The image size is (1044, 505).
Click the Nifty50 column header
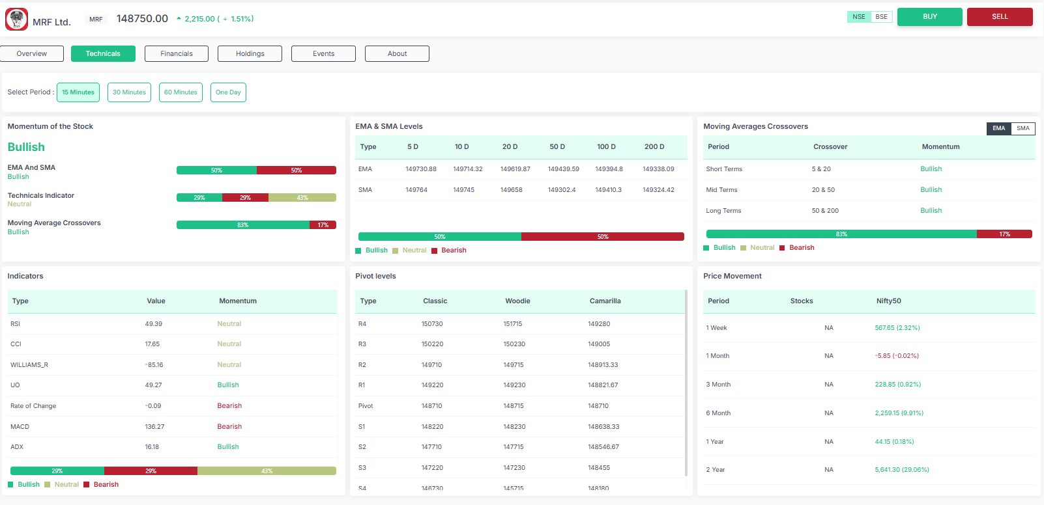(x=888, y=301)
